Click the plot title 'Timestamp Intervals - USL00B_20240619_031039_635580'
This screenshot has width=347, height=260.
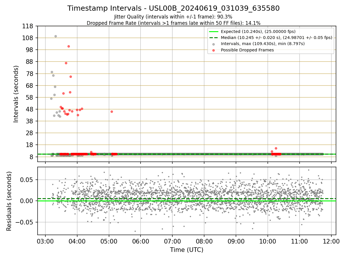[173, 8]
